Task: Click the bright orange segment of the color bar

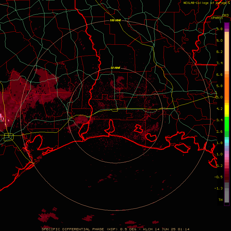Action: point(227,88)
